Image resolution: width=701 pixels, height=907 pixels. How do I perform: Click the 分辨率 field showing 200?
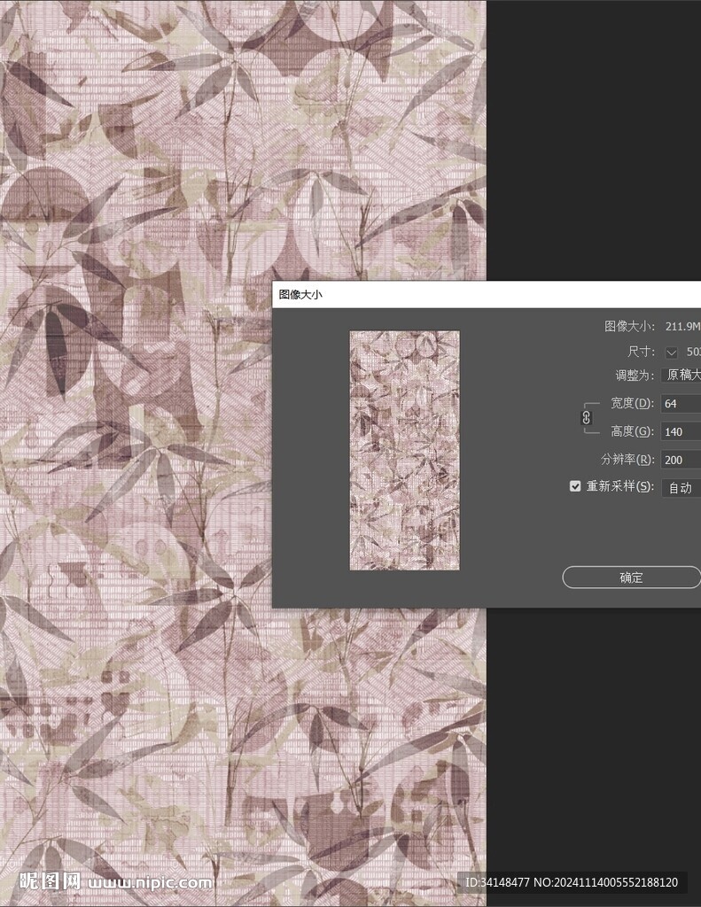[x=682, y=460]
